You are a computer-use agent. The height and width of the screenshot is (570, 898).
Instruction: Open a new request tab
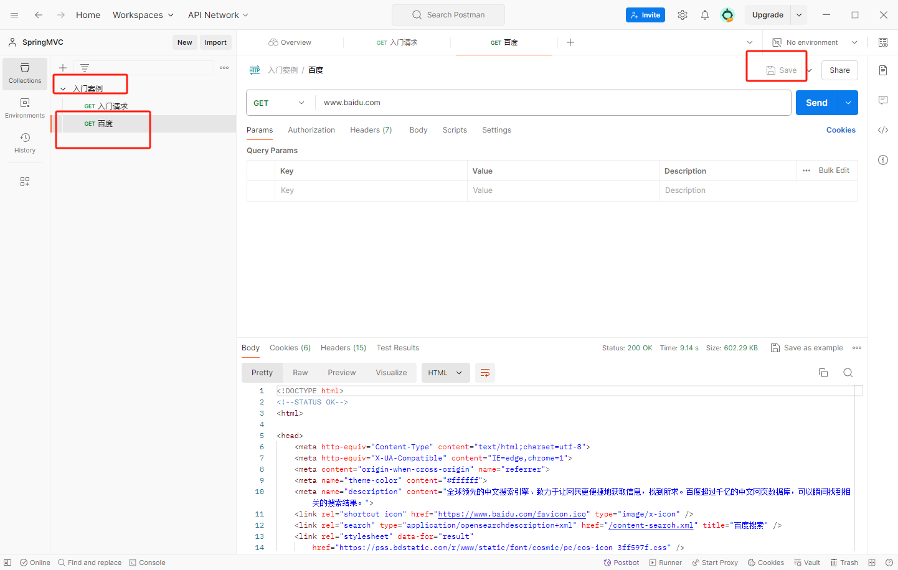point(570,42)
